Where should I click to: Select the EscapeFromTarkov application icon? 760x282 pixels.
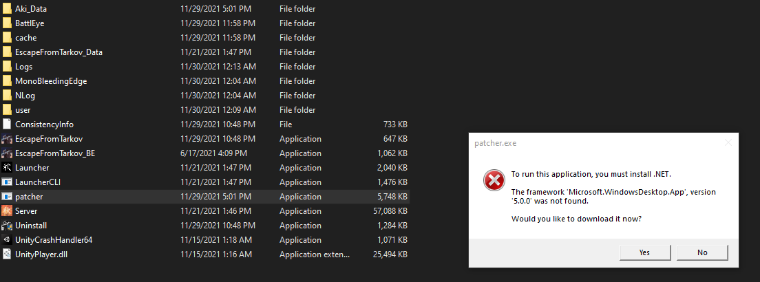coord(7,139)
